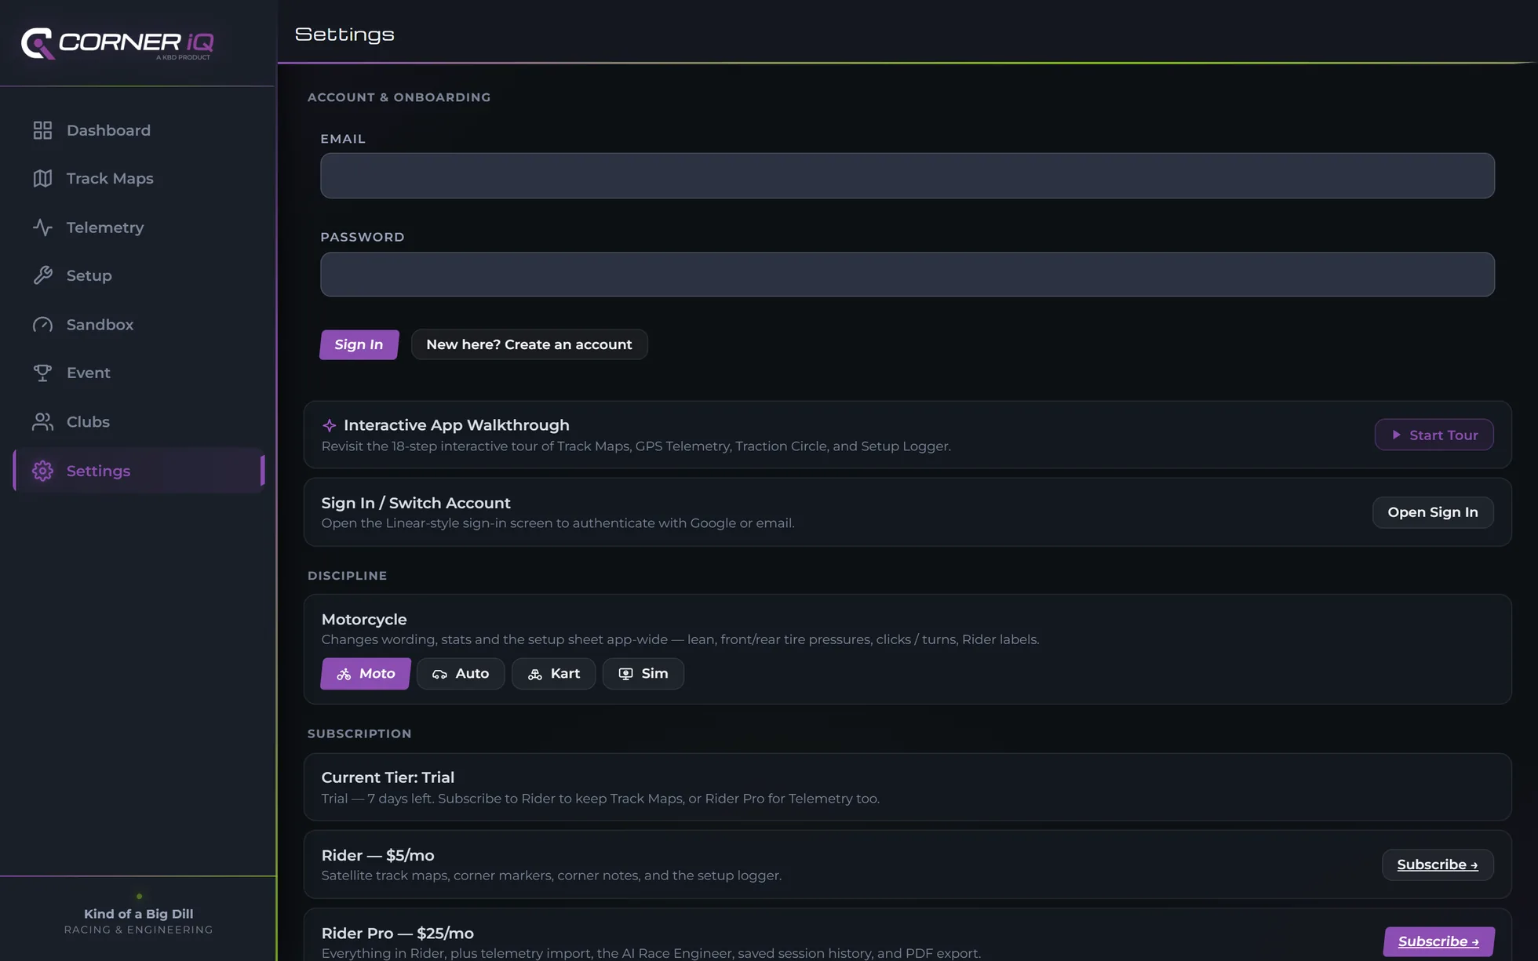Select the Moto discipline
Viewport: 1538px width, 961px height.
[x=366, y=674]
